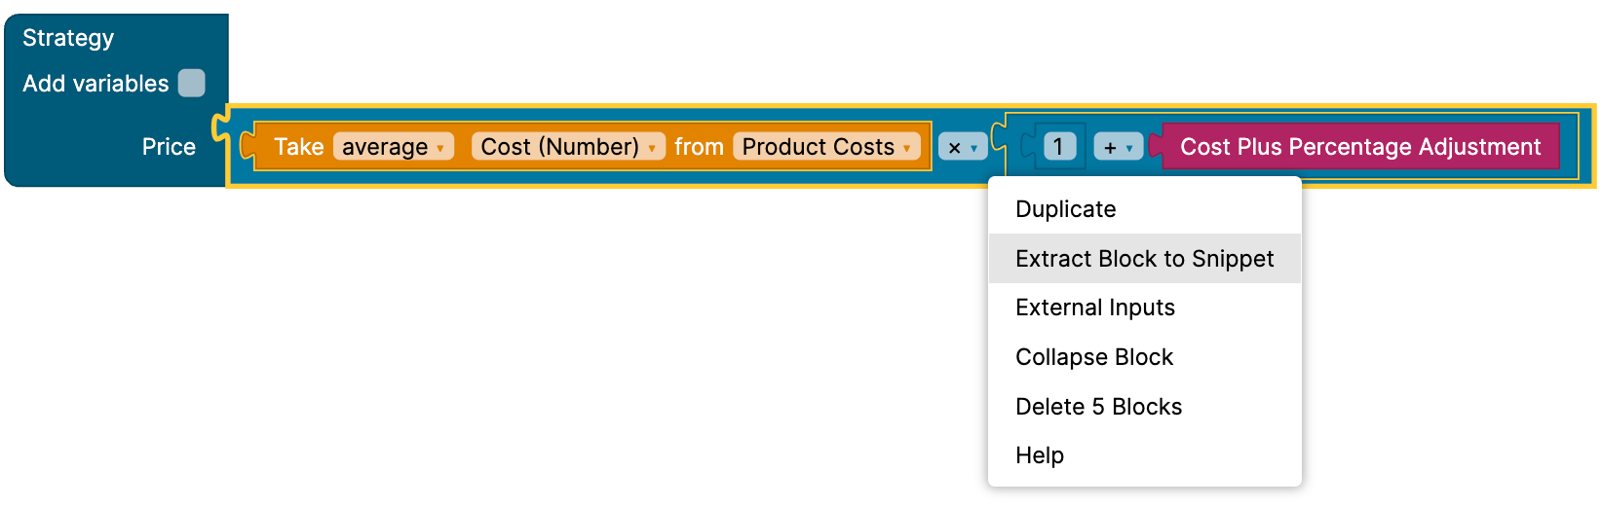Choose Extract Block to Snippet
Screen dimensions: 1602x508
(1144, 259)
